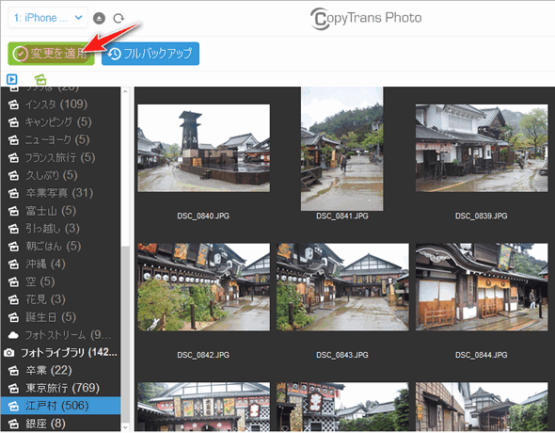Screen dimensions: 555x433
Task: Open the フォトストリーム cloud album
Action: coord(60,334)
